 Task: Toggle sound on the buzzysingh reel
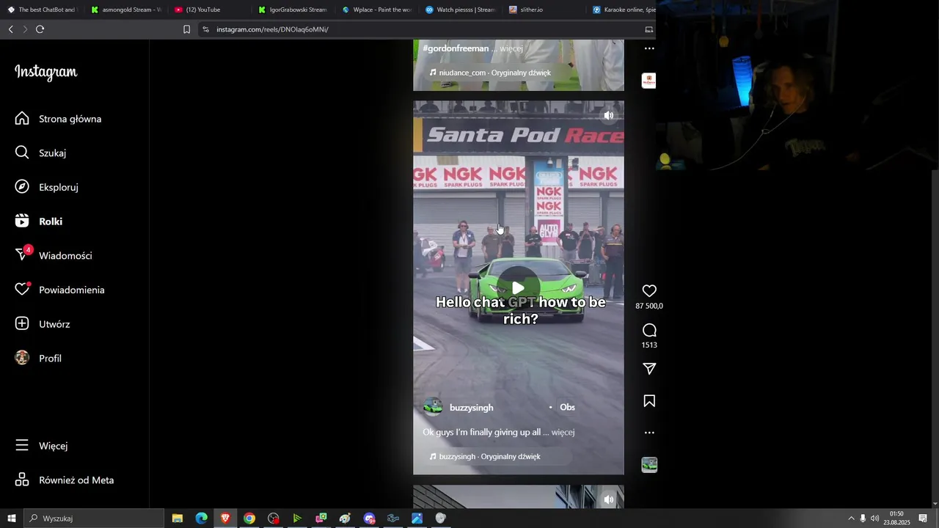[608, 115]
